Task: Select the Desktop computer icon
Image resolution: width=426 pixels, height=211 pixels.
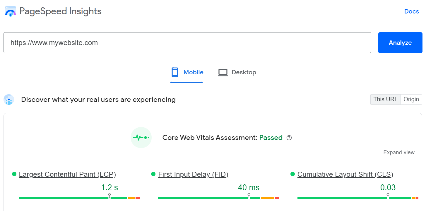Action: pos(223,72)
